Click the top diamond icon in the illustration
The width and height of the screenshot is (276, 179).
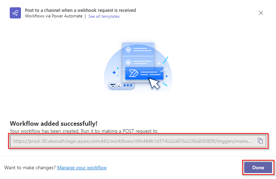pos(128,49)
